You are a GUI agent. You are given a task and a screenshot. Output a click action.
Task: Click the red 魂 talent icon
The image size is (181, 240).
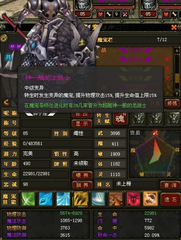(121, 119)
